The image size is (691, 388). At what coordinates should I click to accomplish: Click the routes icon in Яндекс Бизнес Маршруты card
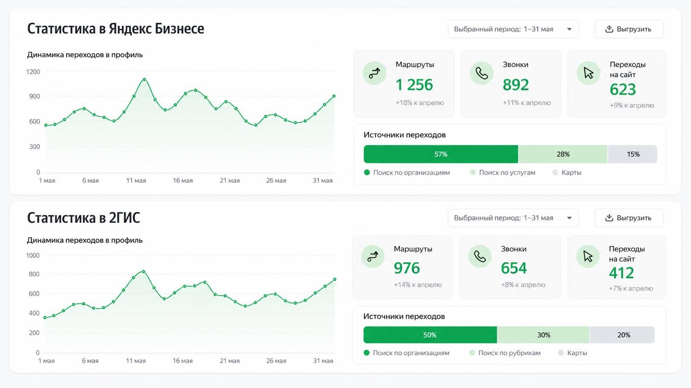coord(374,73)
